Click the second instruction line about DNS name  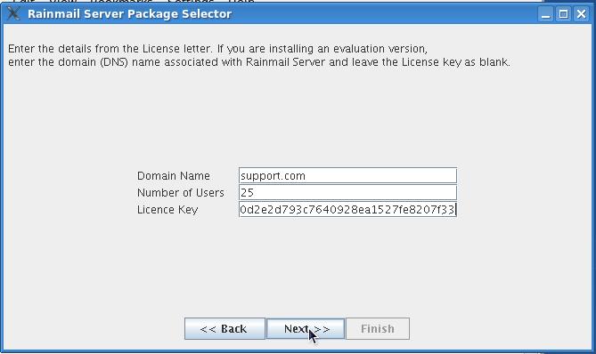click(259, 62)
